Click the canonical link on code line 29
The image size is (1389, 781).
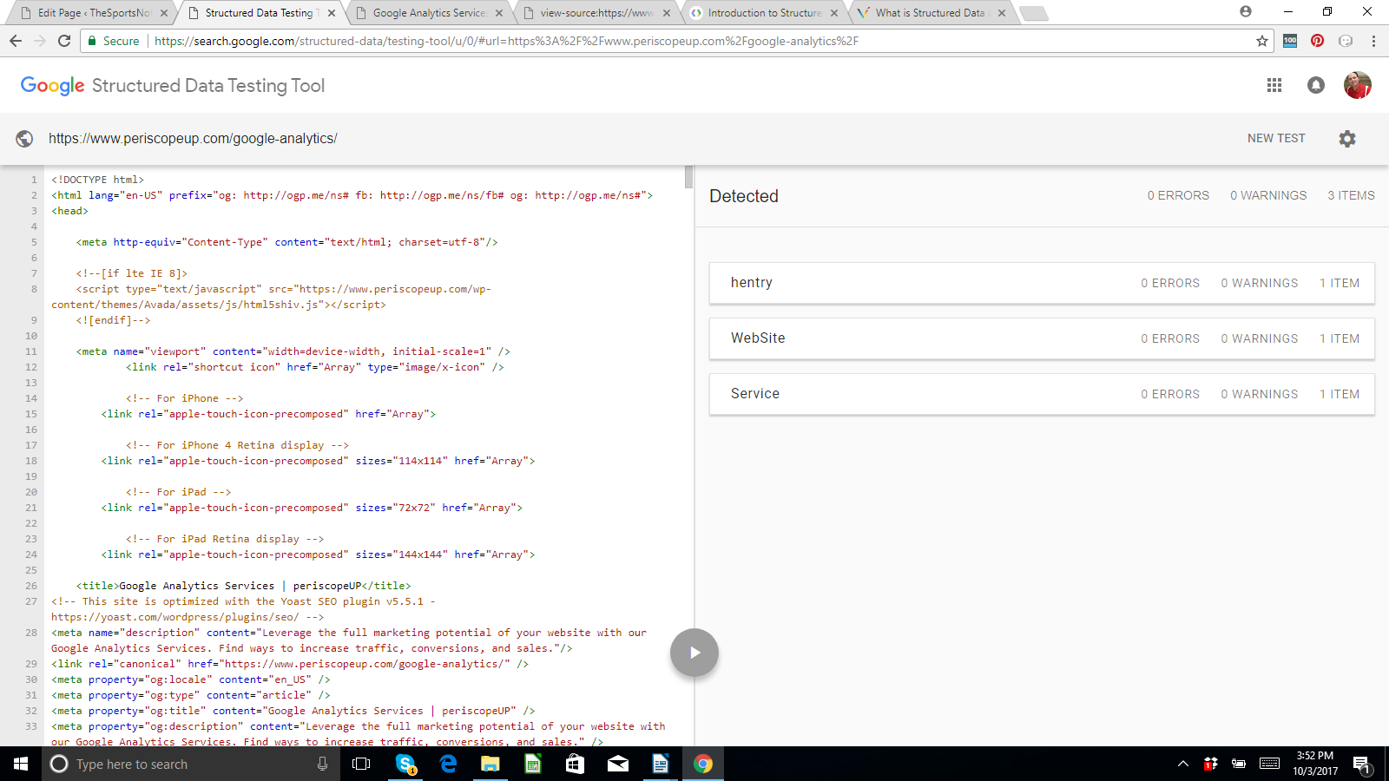(x=290, y=664)
